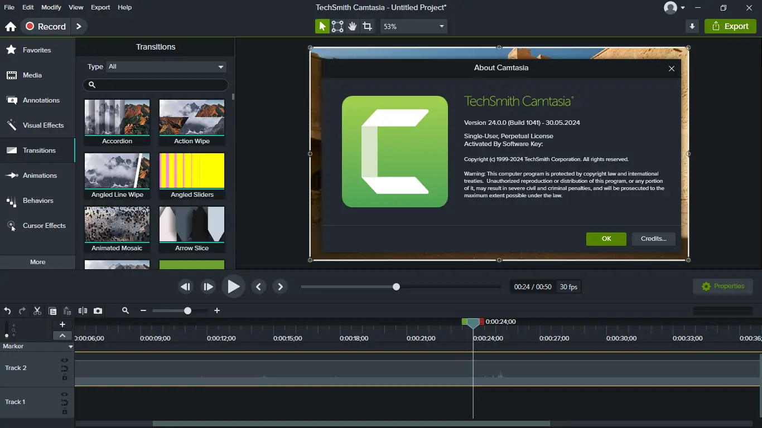Image resolution: width=762 pixels, height=428 pixels.
Task: Open the Help menu
Action: pos(125,7)
